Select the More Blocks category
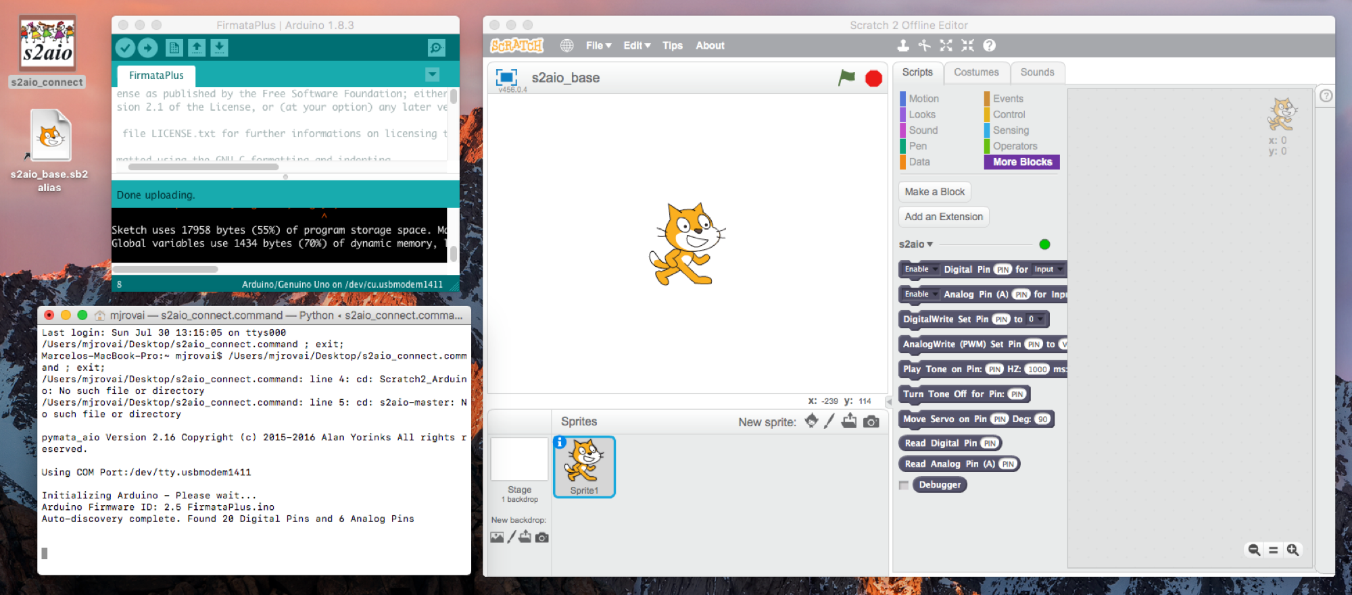 pyautogui.click(x=1022, y=162)
